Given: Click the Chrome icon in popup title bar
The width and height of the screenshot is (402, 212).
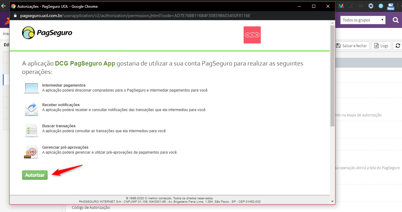Looking at the screenshot, I should coord(13,6).
